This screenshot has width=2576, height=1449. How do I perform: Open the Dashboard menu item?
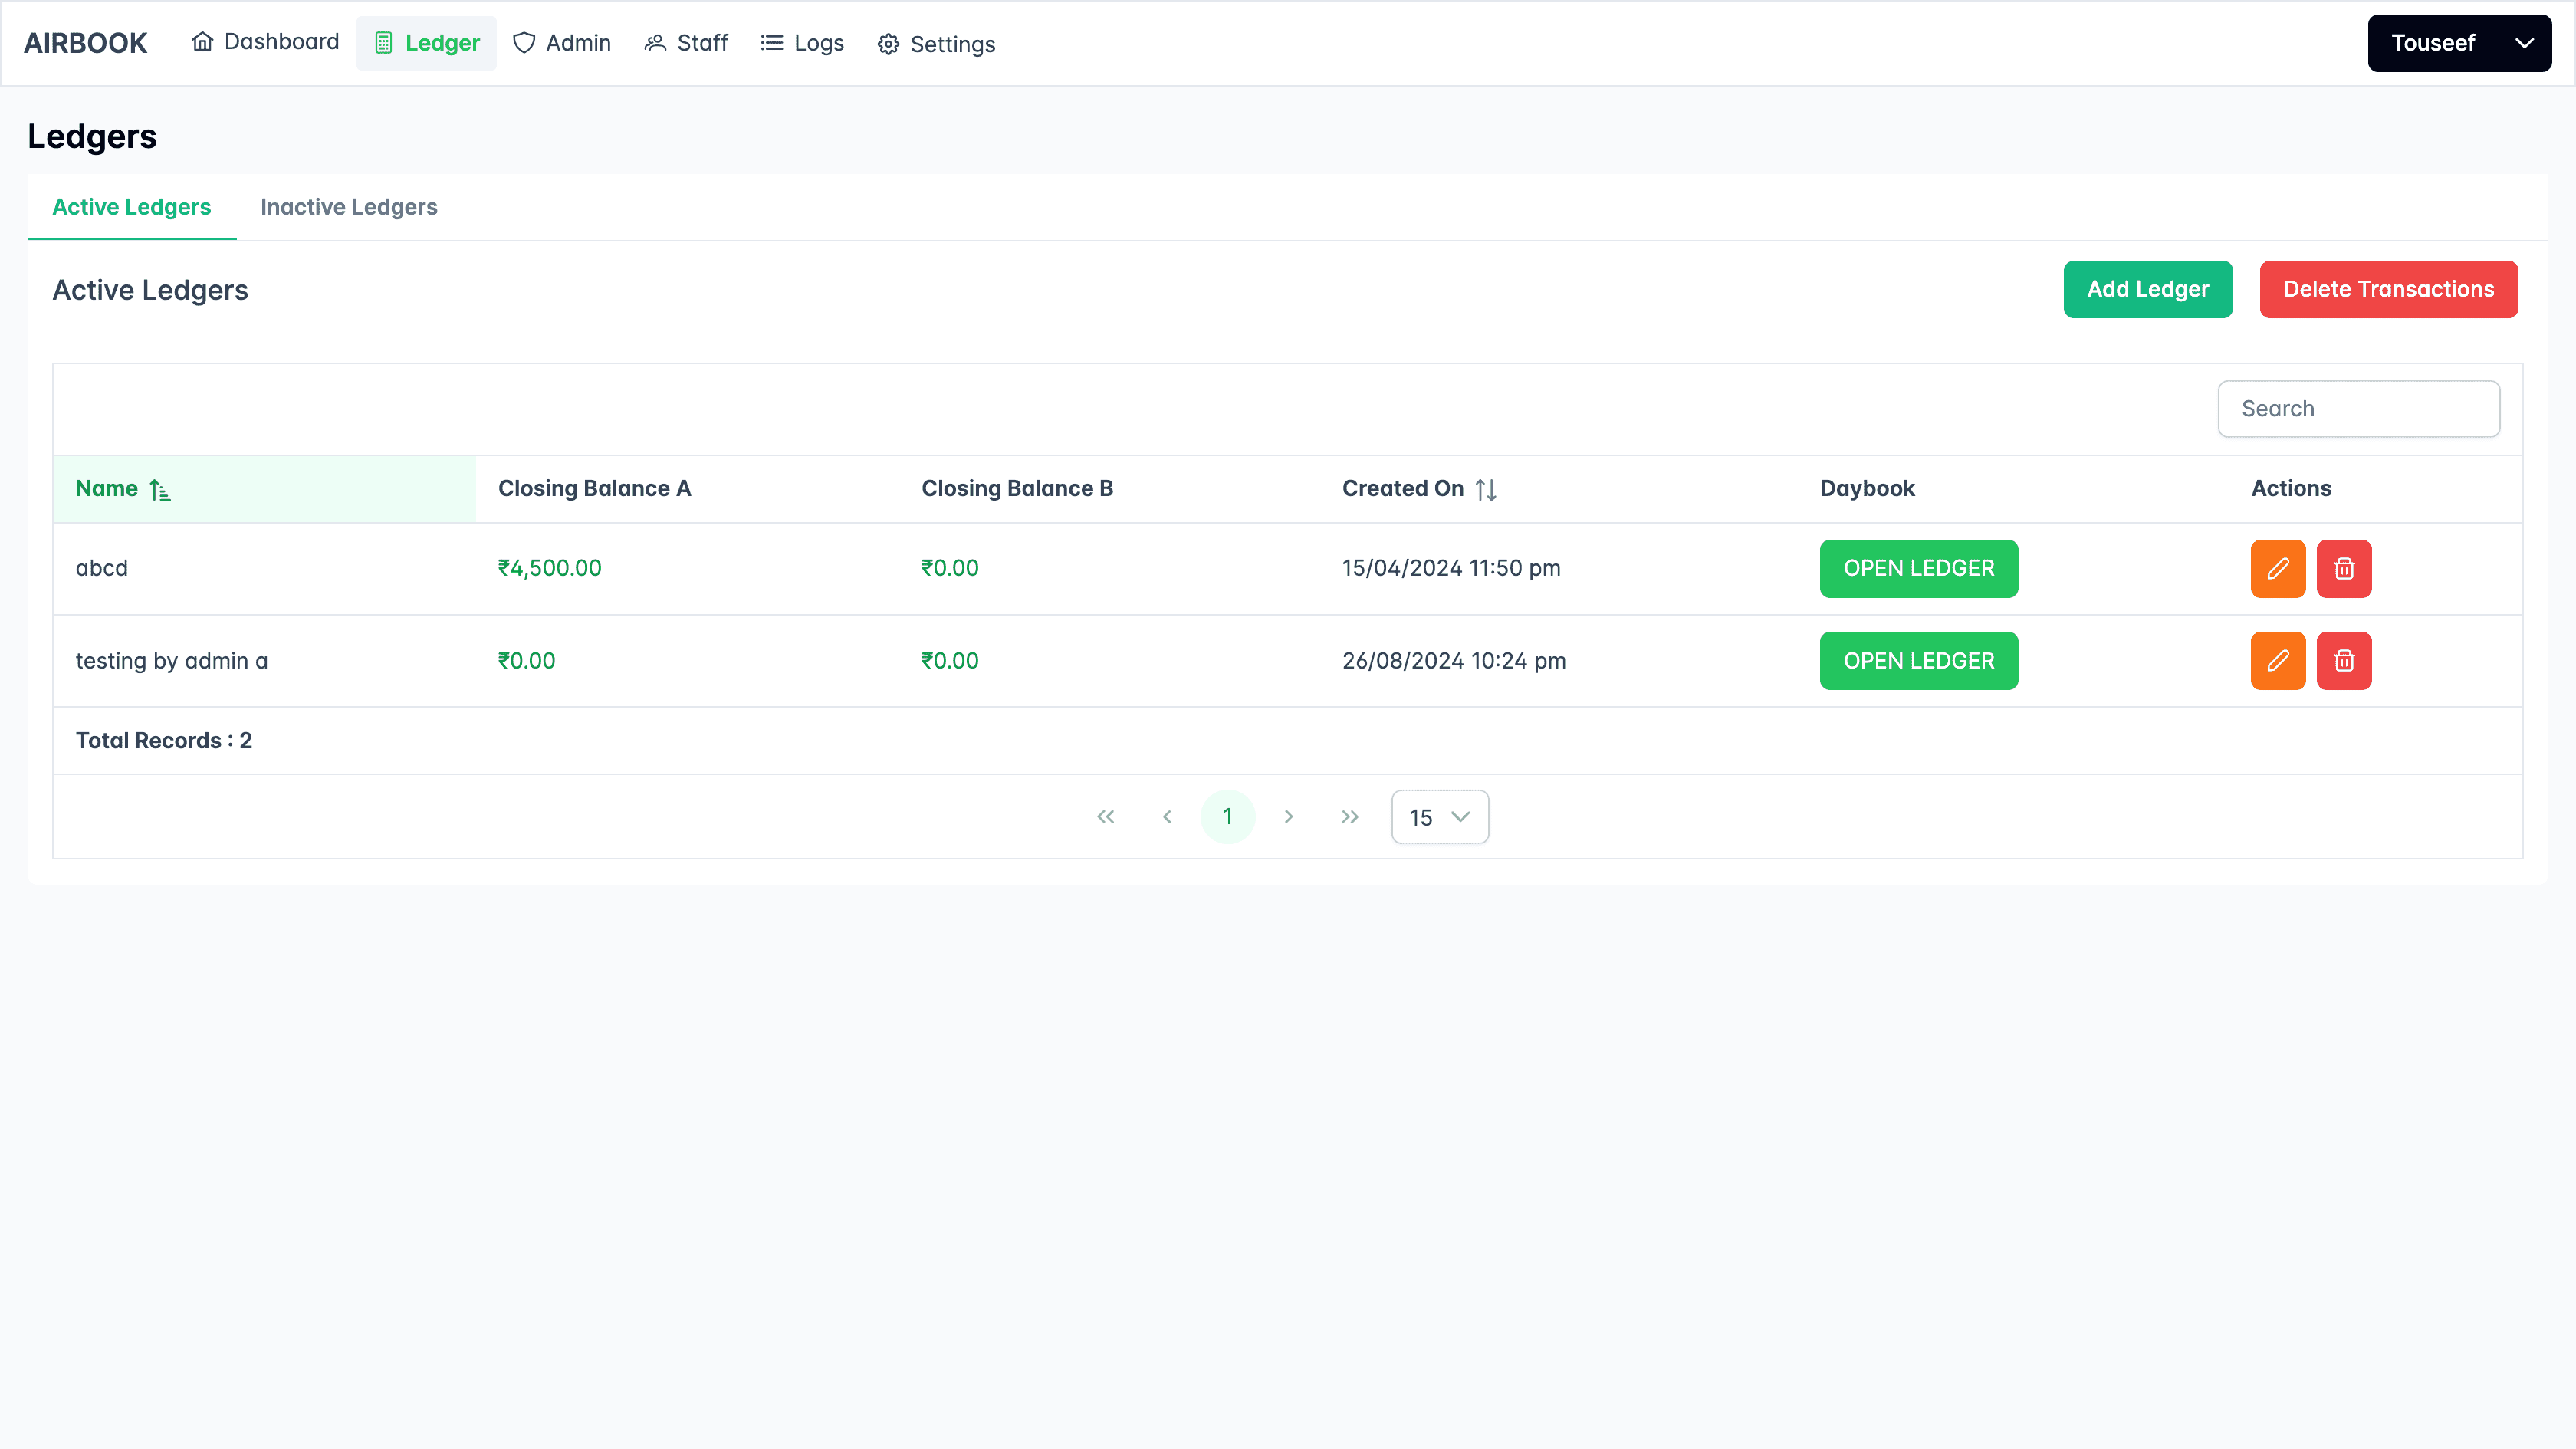[x=265, y=42]
